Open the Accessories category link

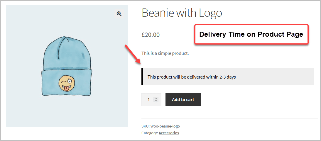click(169, 133)
